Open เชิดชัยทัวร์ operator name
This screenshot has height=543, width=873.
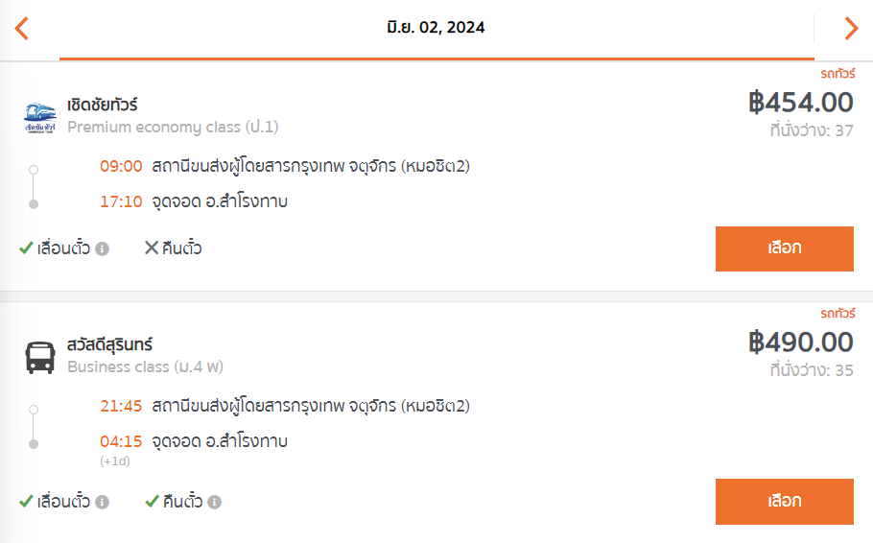point(103,105)
